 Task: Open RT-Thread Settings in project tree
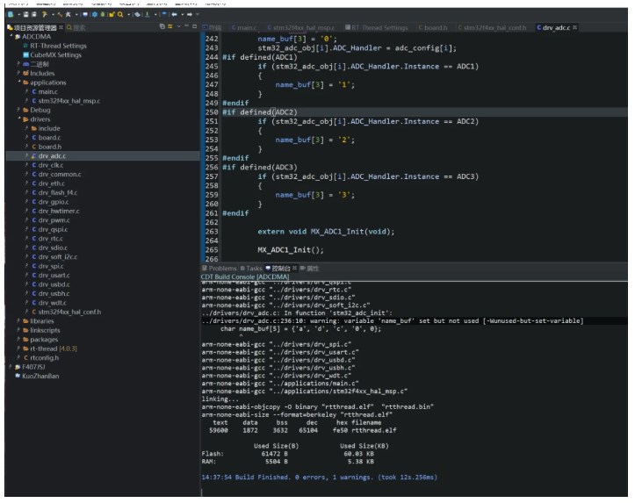[x=58, y=46]
